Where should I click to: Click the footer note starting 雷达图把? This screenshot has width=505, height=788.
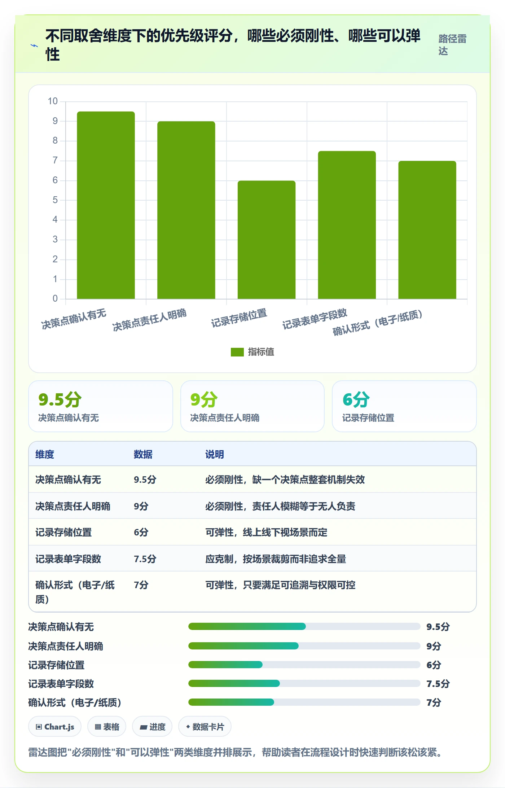(x=236, y=752)
